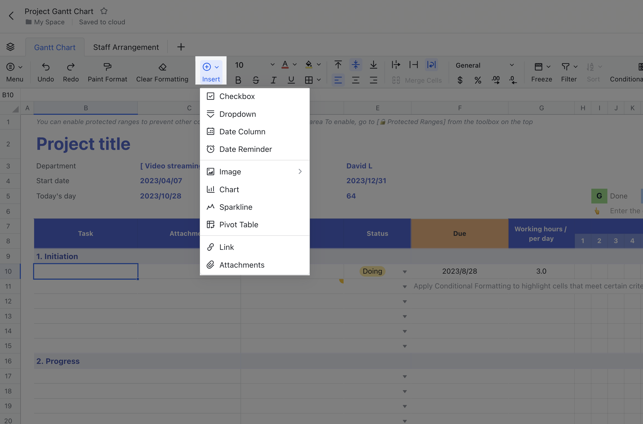
Task: Add a new sheet with the plus button
Action: (181, 47)
